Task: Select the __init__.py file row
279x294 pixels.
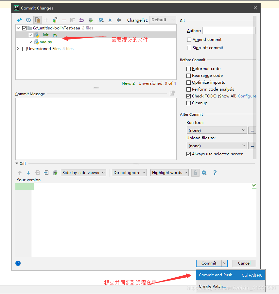Action: [96, 35]
